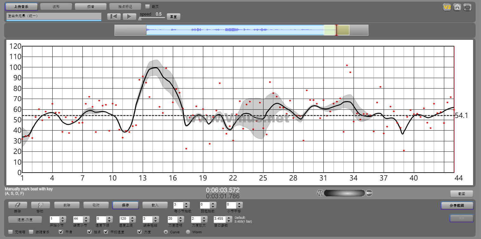Image resolution: width=481 pixels, height=239 pixels.
Task: Enable the 翻页 page-turn checkbox
Action: (x=147, y=6)
